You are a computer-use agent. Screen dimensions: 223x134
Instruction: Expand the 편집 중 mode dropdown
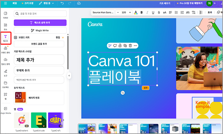pyautogui.click(x=47, y=3)
